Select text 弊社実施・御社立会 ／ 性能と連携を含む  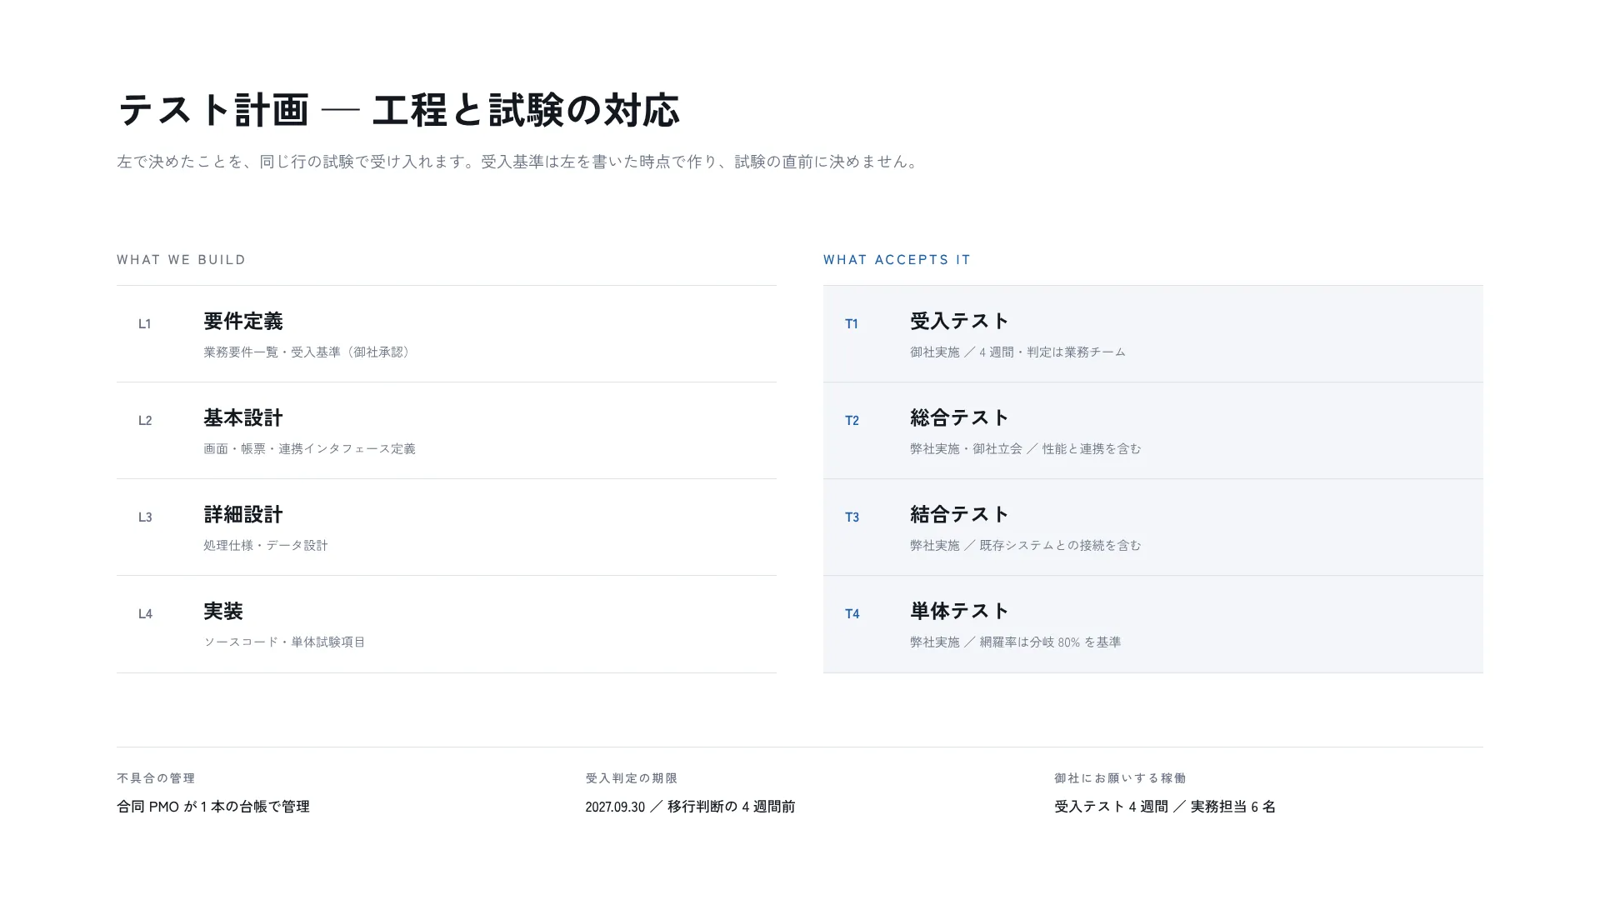pyautogui.click(x=1026, y=449)
